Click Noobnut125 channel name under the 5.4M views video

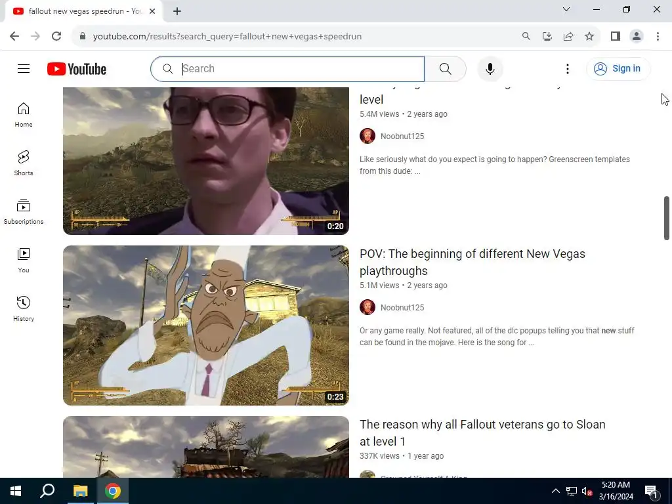coord(402,136)
